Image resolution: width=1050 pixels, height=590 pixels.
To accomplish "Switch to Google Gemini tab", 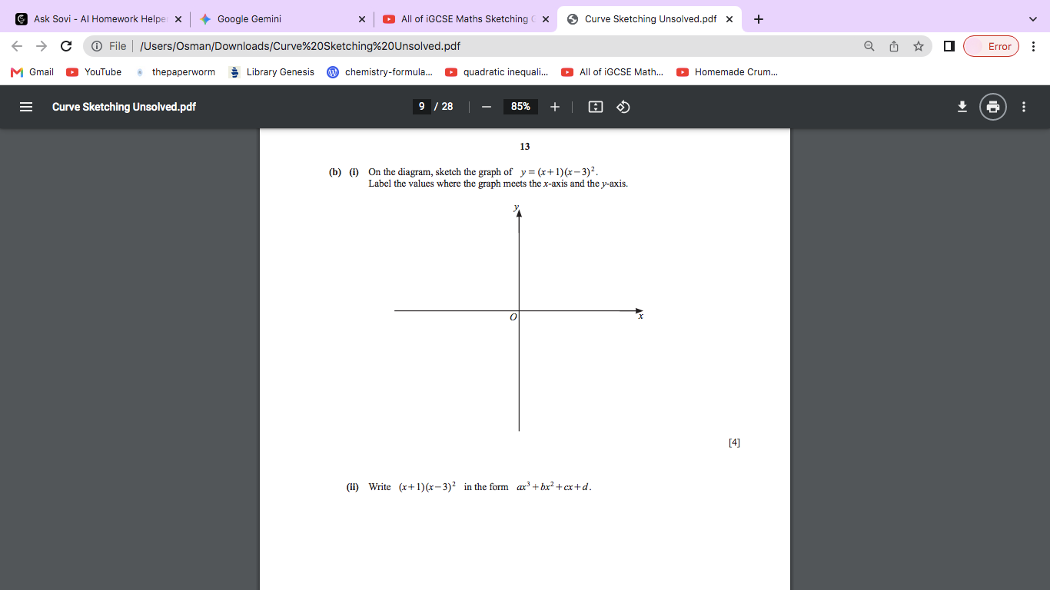I will click(x=281, y=19).
